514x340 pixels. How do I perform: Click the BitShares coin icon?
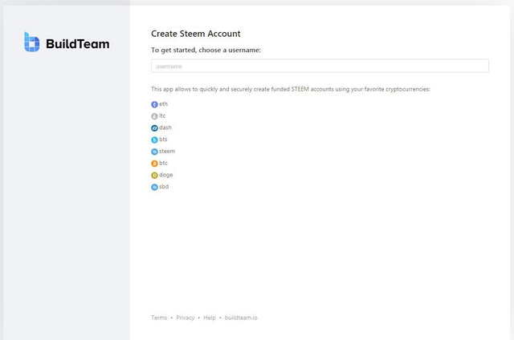pos(154,140)
